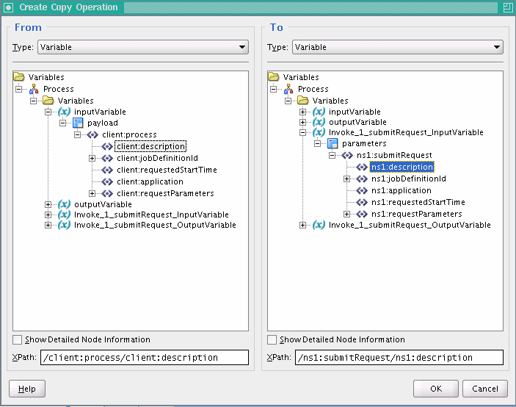Click the Process icon in From tree
The image size is (516, 407).
[34, 89]
